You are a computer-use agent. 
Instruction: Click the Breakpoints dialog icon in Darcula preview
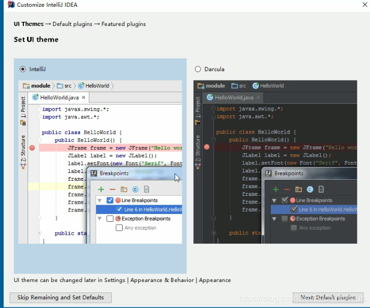(268, 173)
